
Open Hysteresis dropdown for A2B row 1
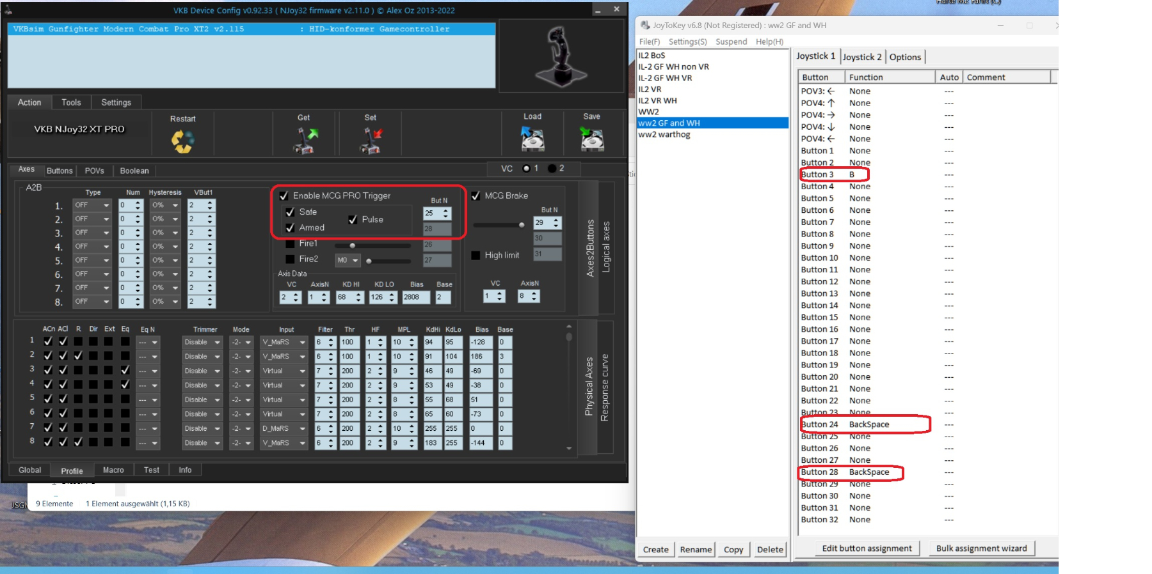[165, 205]
